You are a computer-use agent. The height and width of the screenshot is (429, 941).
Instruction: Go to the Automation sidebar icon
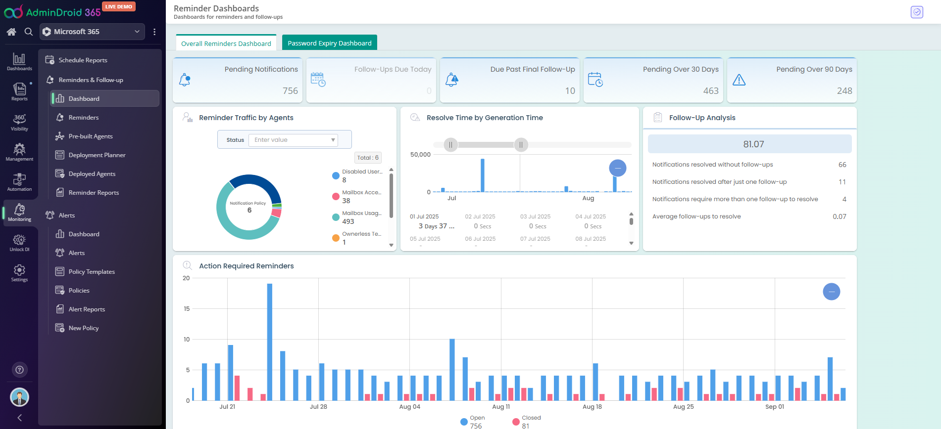click(19, 182)
